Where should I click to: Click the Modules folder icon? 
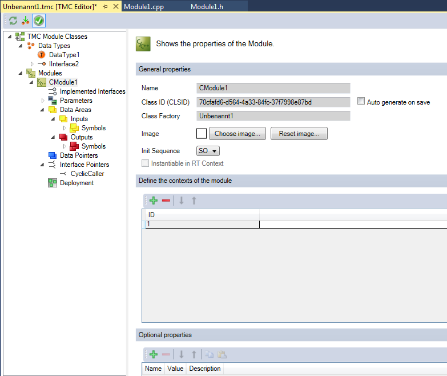point(31,73)
